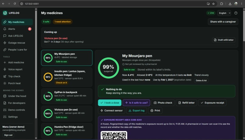Print the medicine record
This screenshot has height=140, width=245.
[155, 111]
